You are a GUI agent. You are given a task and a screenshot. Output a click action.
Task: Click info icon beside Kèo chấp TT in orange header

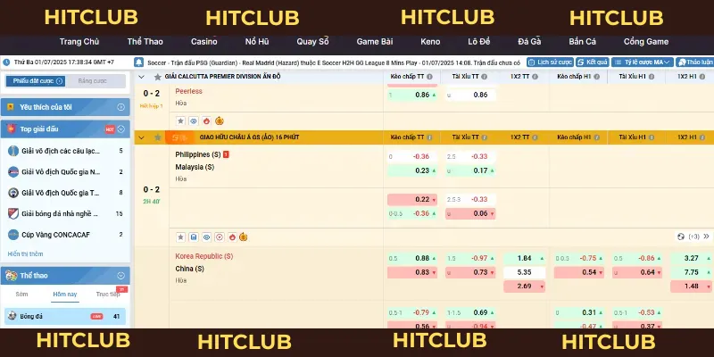429,137
